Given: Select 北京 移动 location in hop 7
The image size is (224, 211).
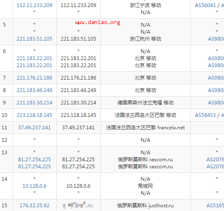Looking at the screenshot, I should point(146,78).
